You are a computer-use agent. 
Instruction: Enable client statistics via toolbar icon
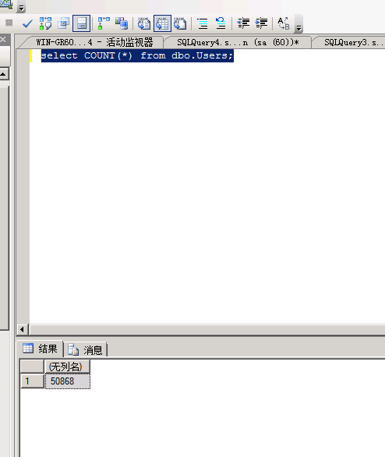point(121,23)
